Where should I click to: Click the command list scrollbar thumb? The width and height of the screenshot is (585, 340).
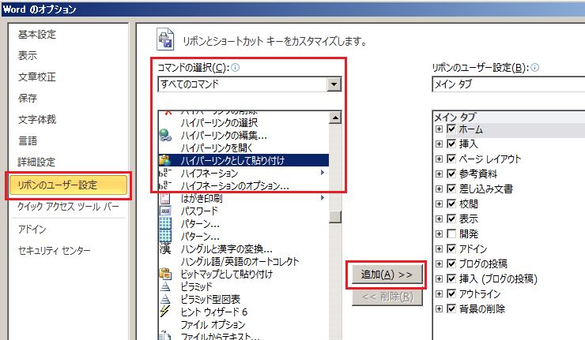coord(335,217)
